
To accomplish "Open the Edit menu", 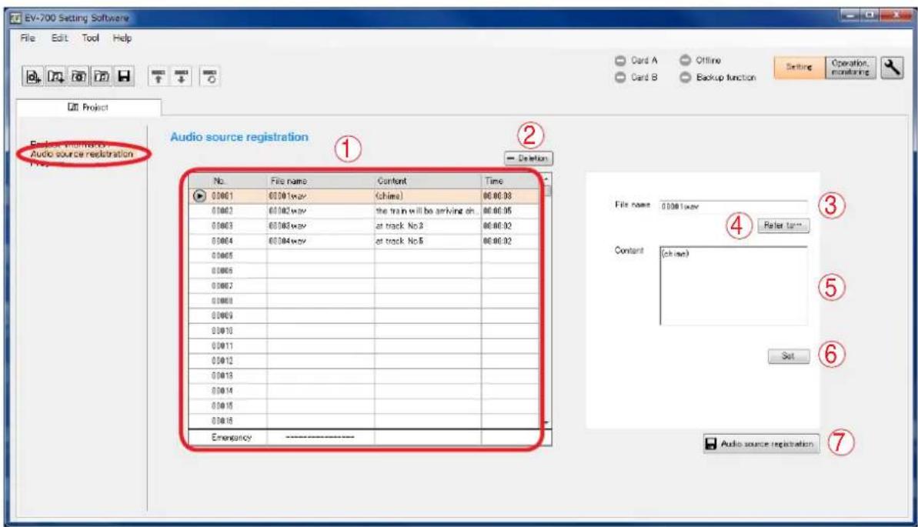I will (x=59, y=38).
